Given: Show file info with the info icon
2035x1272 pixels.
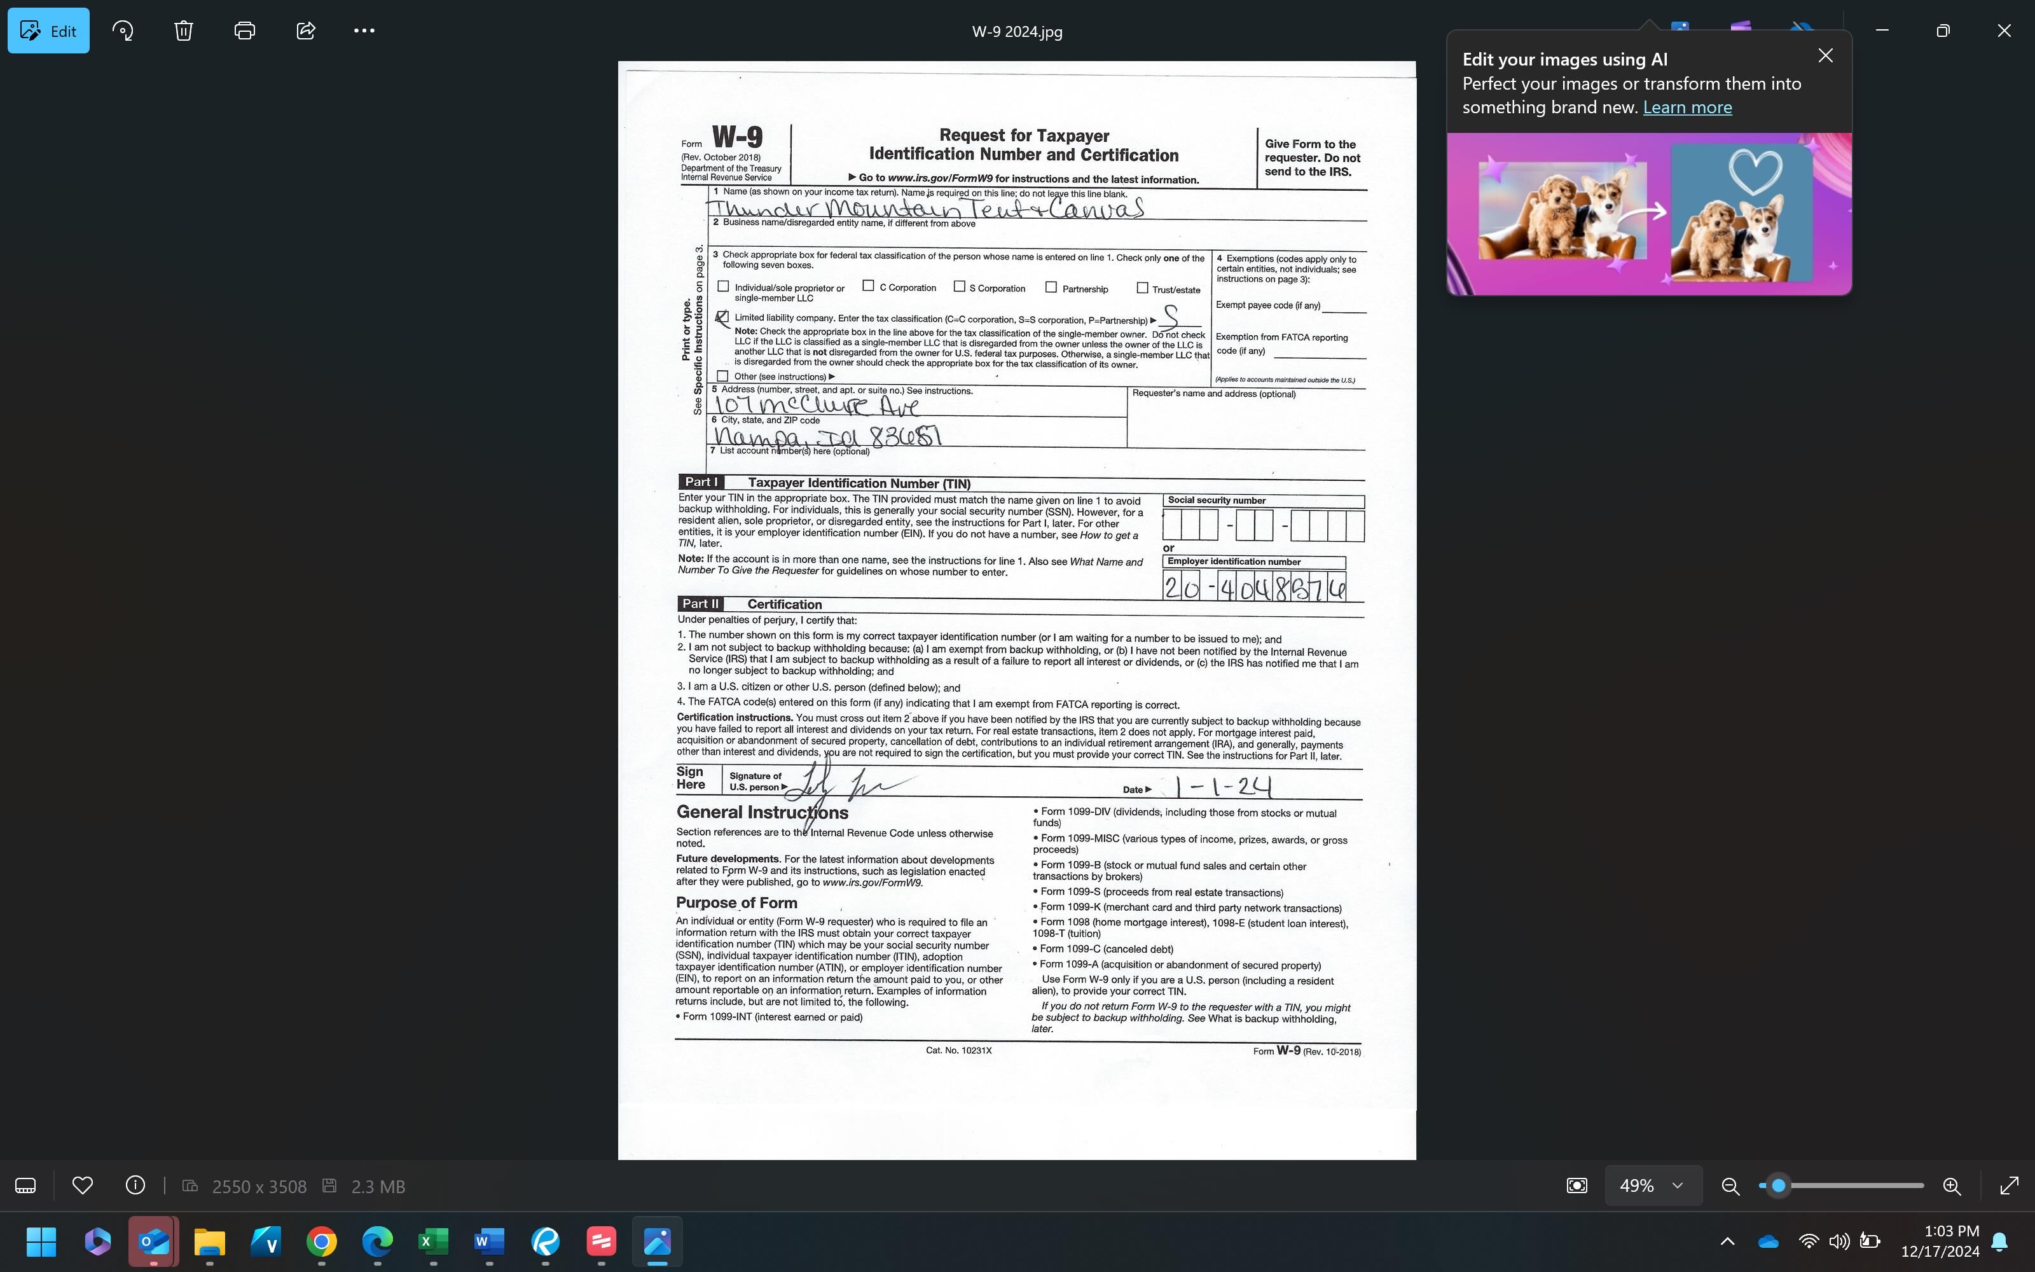Looking at the screenshot, I should coord(135,1186).
